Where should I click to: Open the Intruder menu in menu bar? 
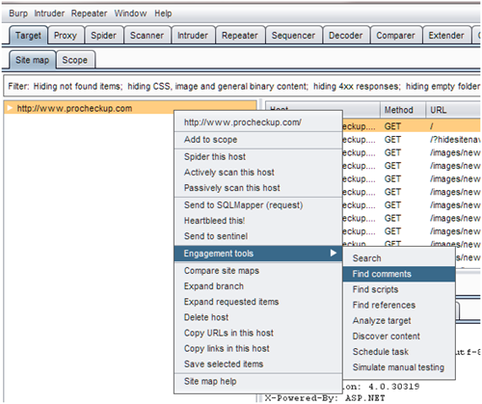(x=49, y=13)
